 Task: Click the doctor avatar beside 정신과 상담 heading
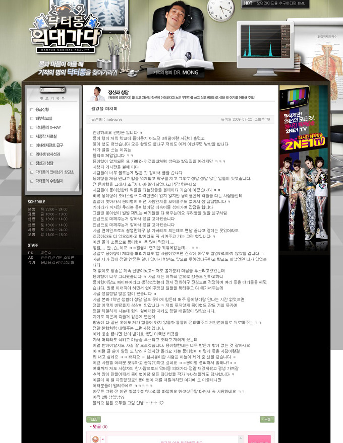pos(97,94)
